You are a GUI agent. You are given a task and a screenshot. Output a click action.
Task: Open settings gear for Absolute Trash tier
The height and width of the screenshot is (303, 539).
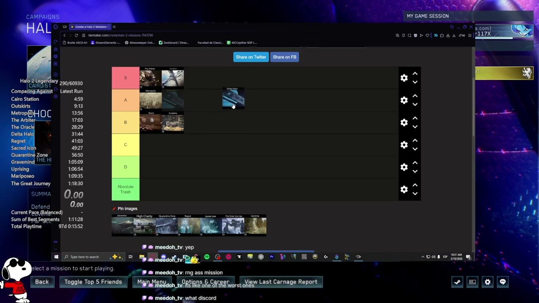404,189
